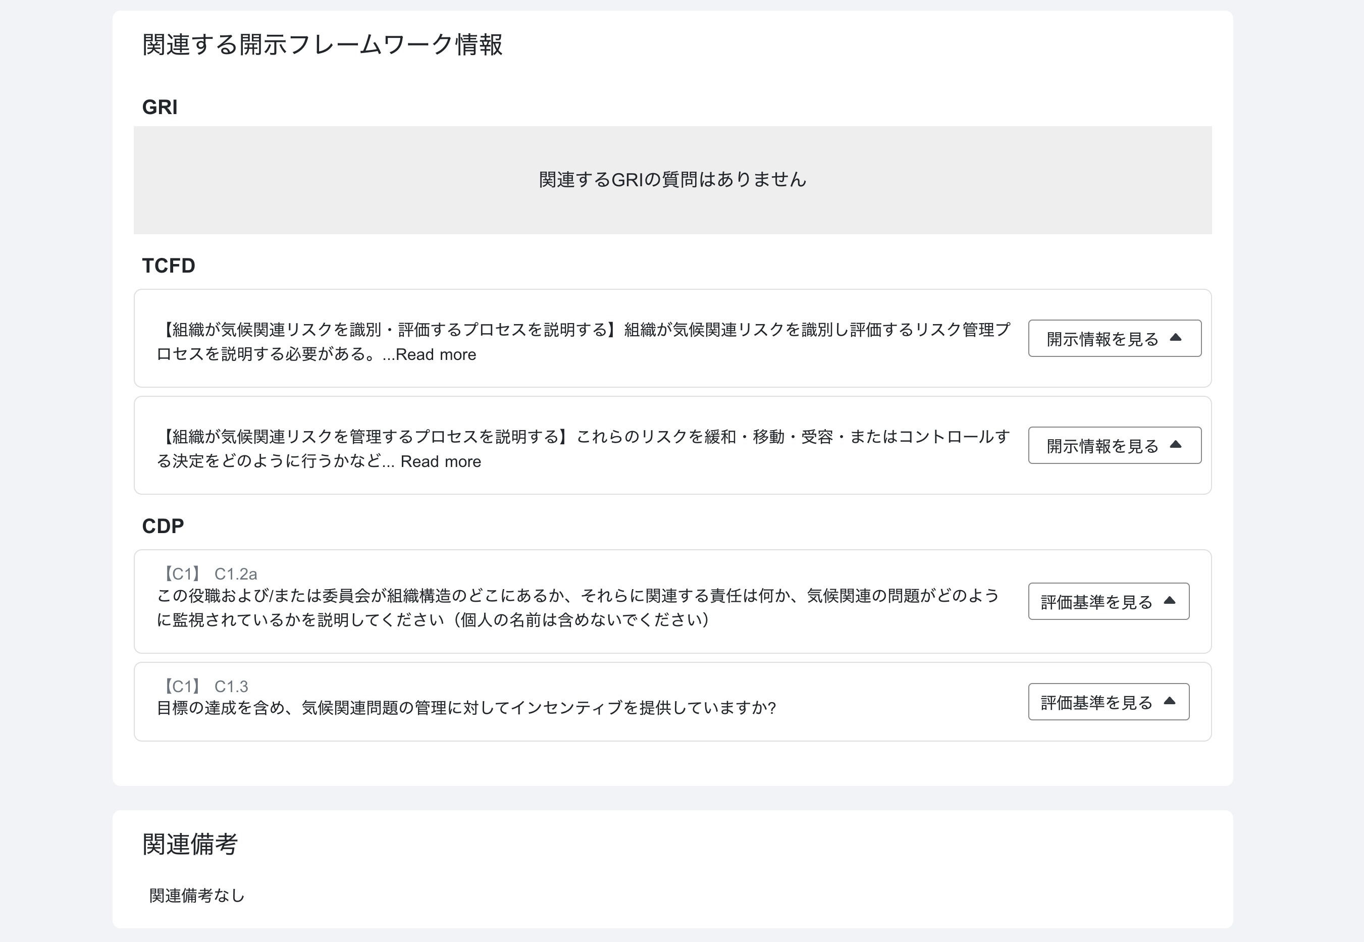Click the empty GRI notice box
The image size is (1364, 942).
tap(672, 180)
